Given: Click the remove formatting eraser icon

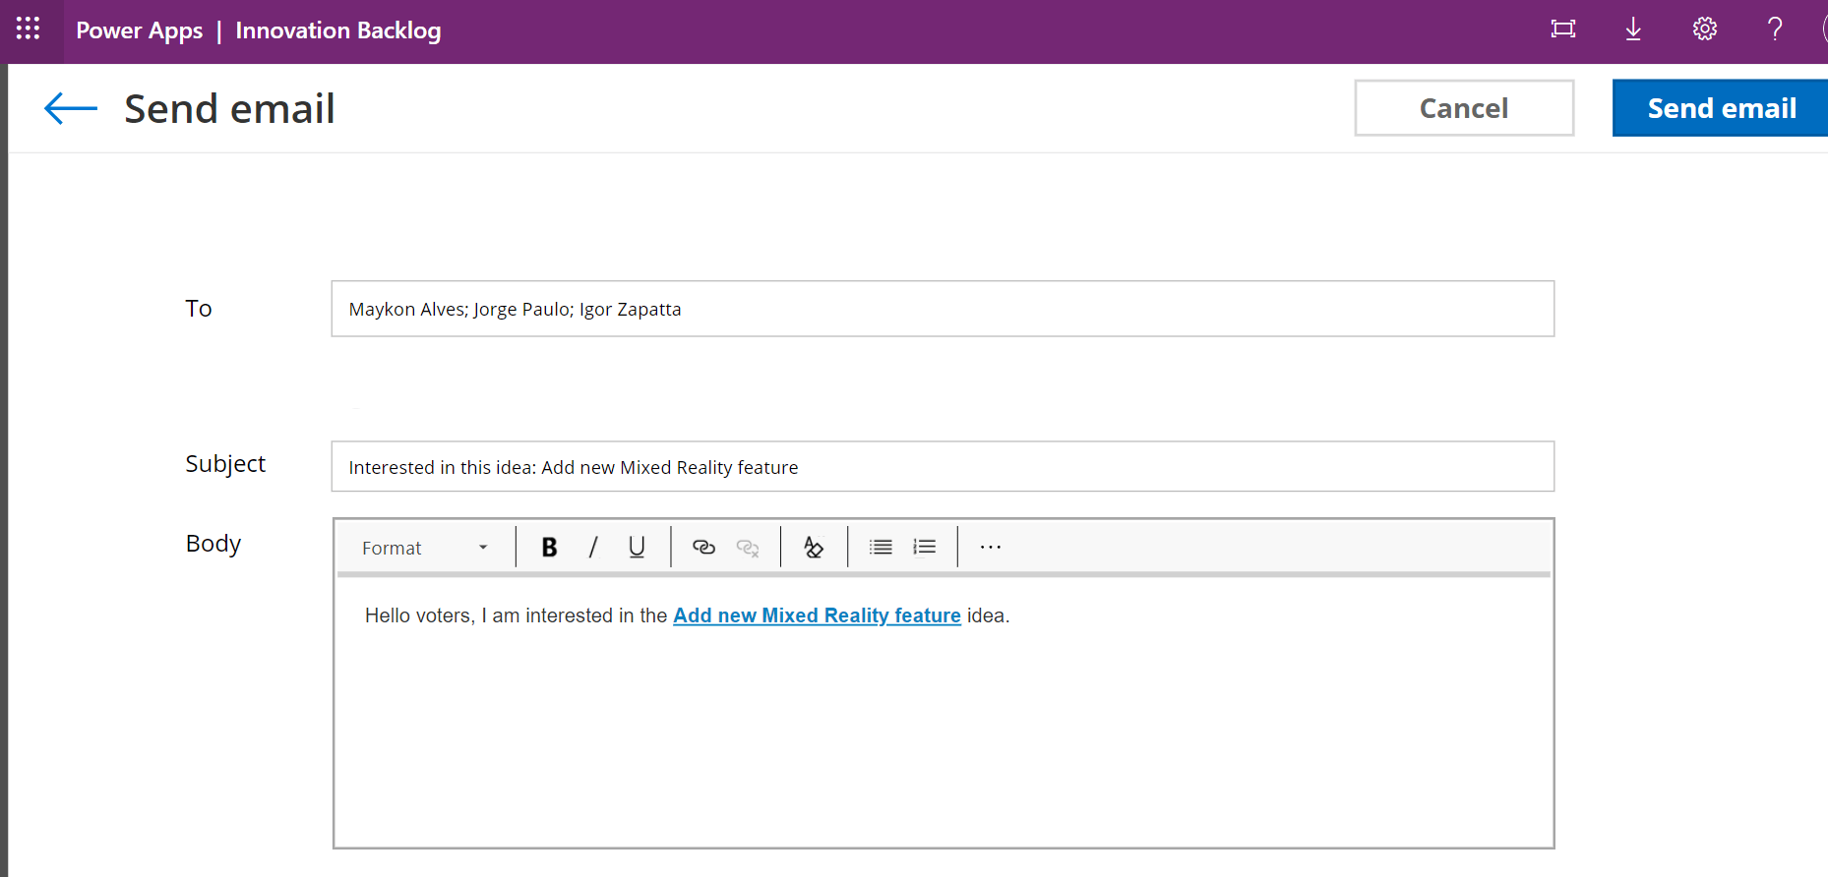Looking at the screenshot, I should [814, 548].
